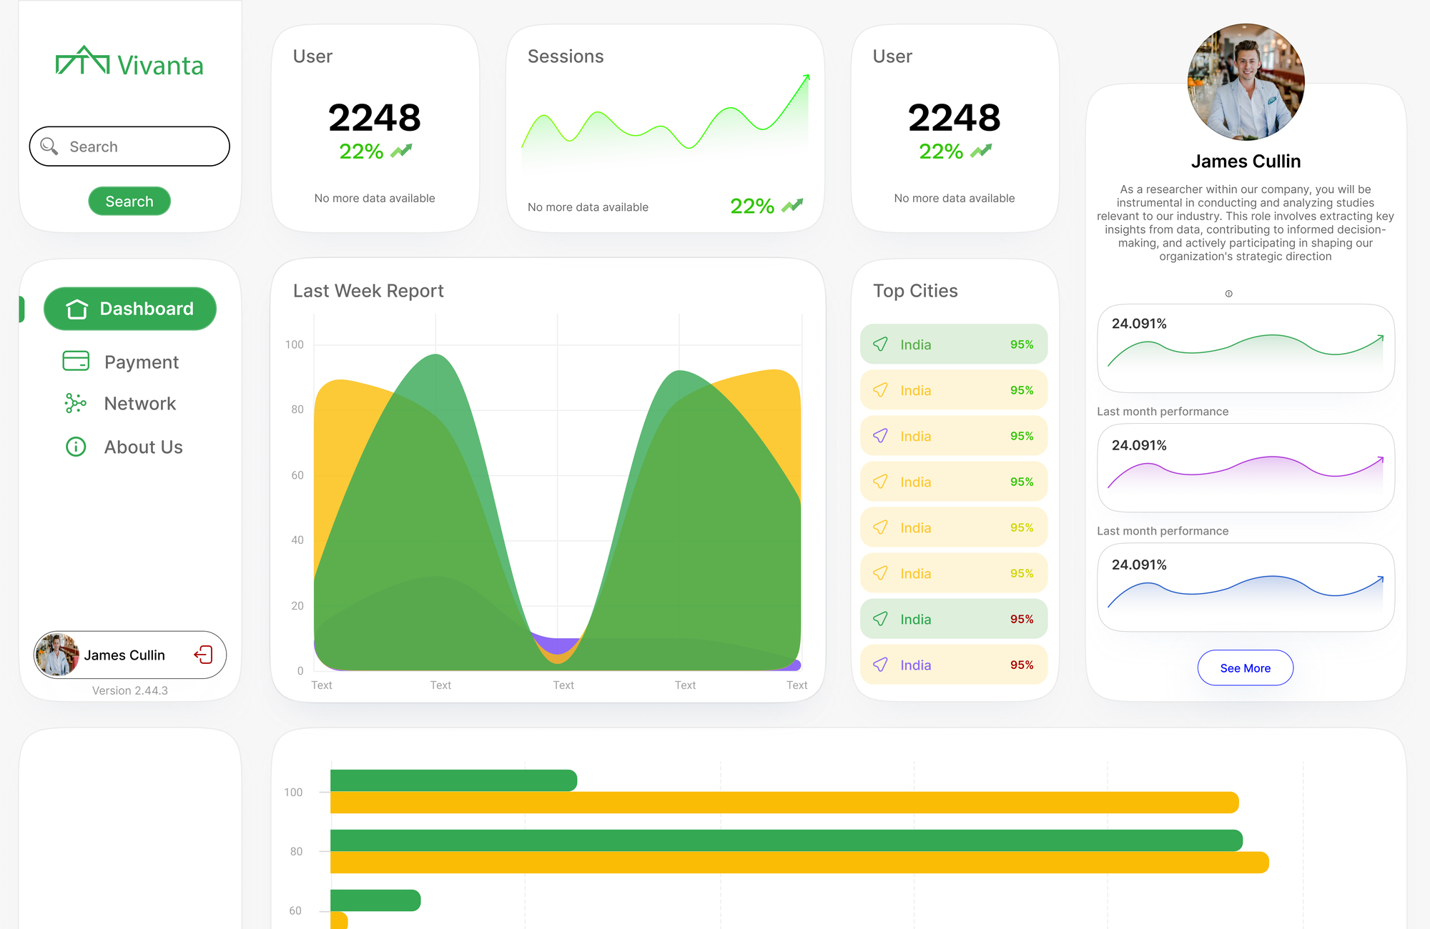1430x929 pixels.
Task: Select the Dashboard menu item
Action: 130,309
